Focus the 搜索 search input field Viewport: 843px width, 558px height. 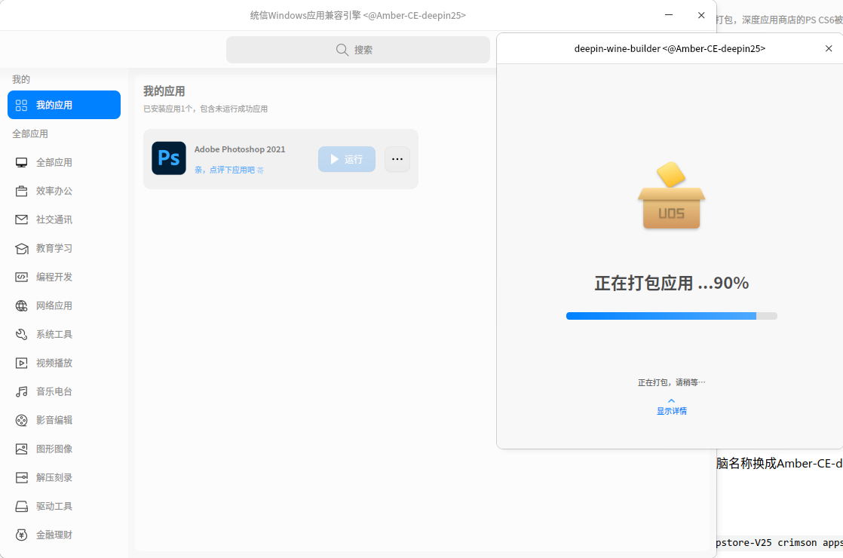(x=358, y=50)
